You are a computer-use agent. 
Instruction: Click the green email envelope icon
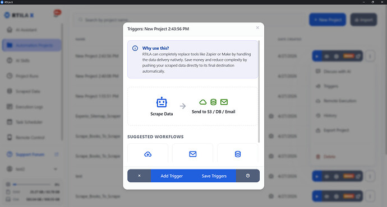click(224, 102)
